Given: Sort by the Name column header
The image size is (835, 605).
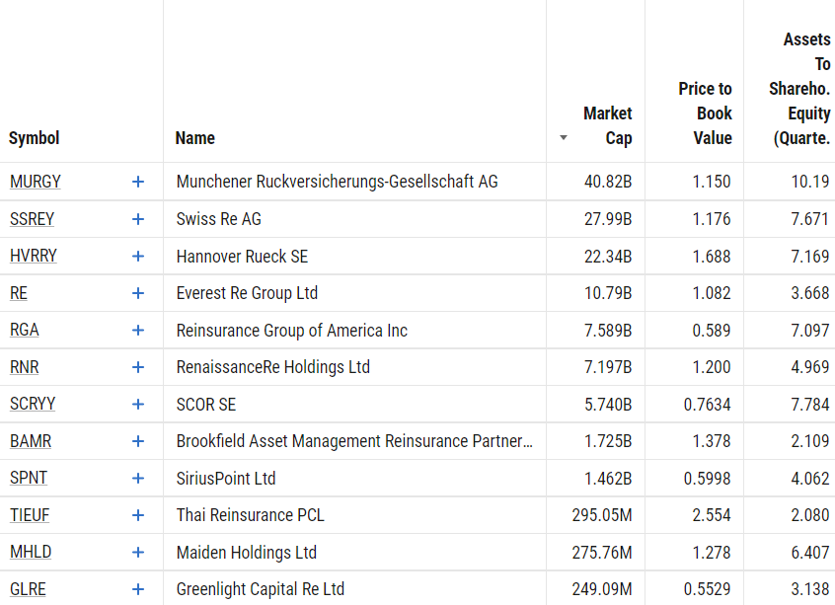Looking at the screenshot, I should [194, 138].
